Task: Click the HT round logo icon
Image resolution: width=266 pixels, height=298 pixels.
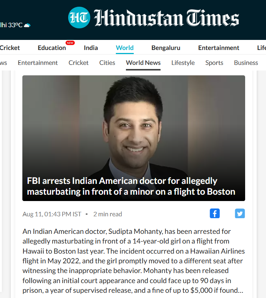Action: point(79,18)
